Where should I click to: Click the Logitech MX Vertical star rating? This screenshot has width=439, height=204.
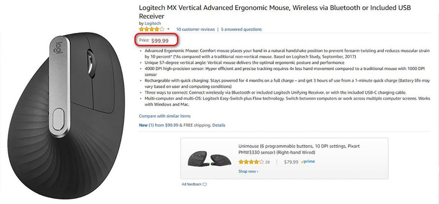click(151, 29)
